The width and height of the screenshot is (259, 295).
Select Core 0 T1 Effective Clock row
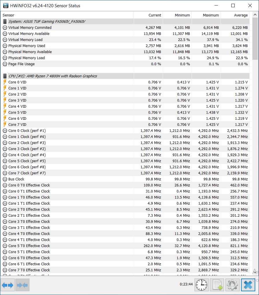tap(126, 191)
